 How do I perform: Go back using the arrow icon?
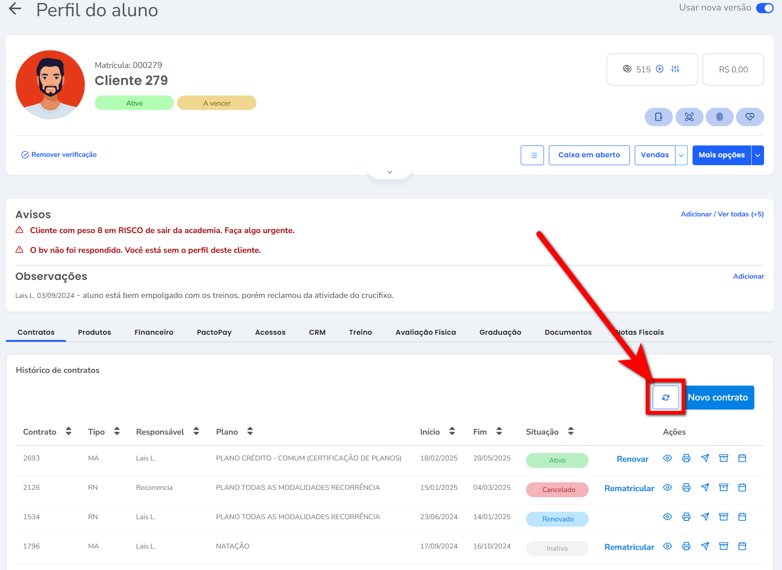pos(15,9)
